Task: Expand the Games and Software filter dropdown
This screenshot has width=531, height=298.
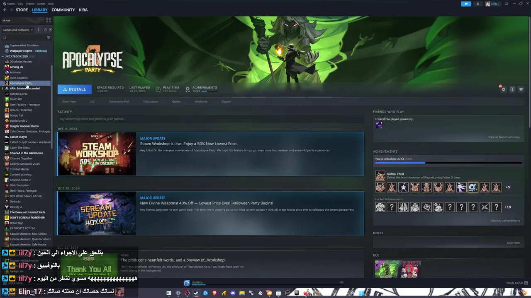Action: coord(17,30)
